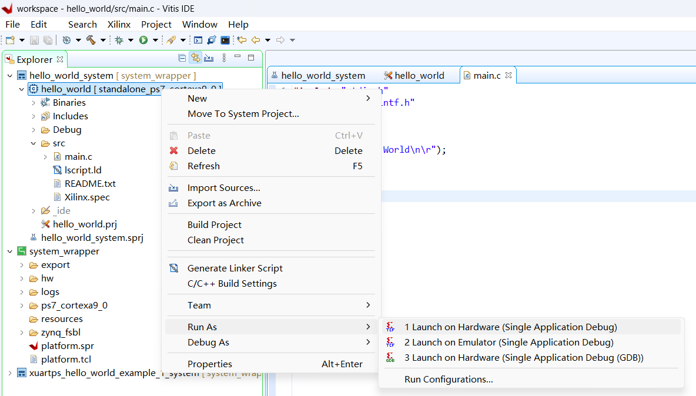Choose Launch on Hardware (Single Application Debug)
Image resolution: width=696 pixels, height=396 pixels.
click(x=531, y=327)
